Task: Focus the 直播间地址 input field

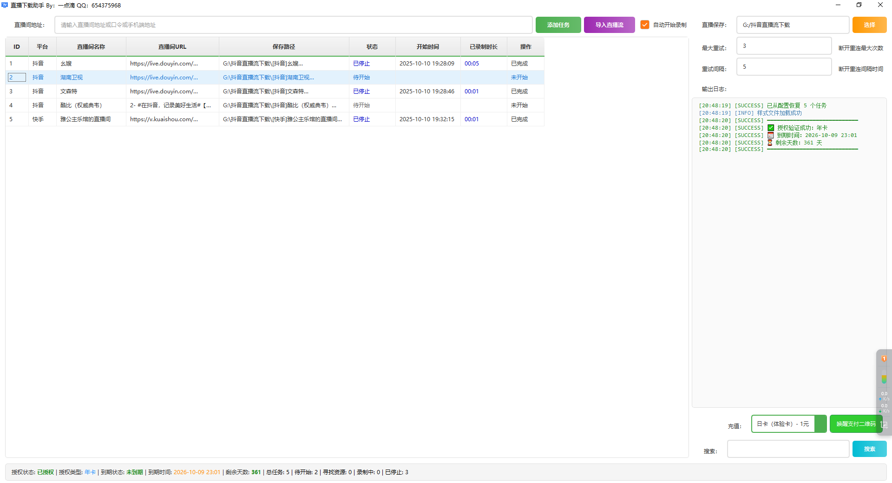Action: 293,25
